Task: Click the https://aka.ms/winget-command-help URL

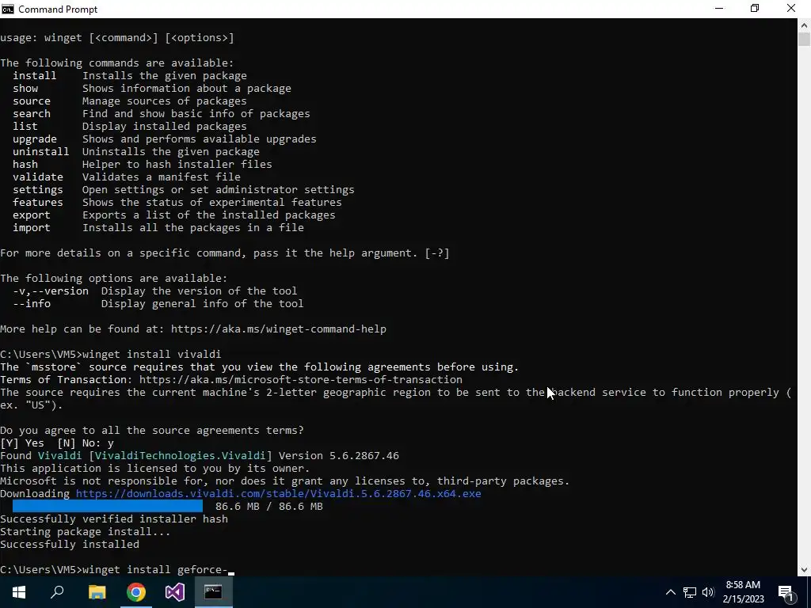Action: (278, 329)
